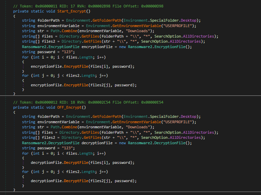Click GetFolderPath call inside Start_Encrypt
This screenshot has height=195, width=261.
[107, 20]
